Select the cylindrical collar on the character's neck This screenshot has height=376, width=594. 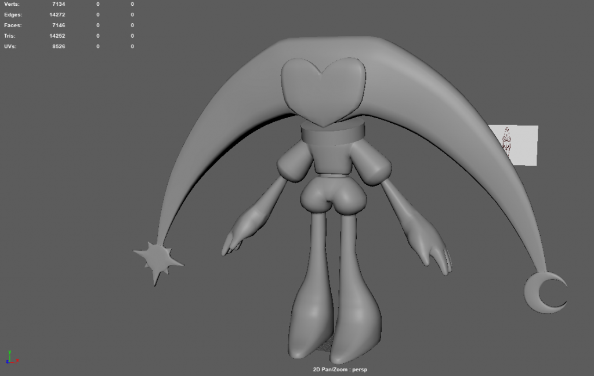[x=333, y=133]
